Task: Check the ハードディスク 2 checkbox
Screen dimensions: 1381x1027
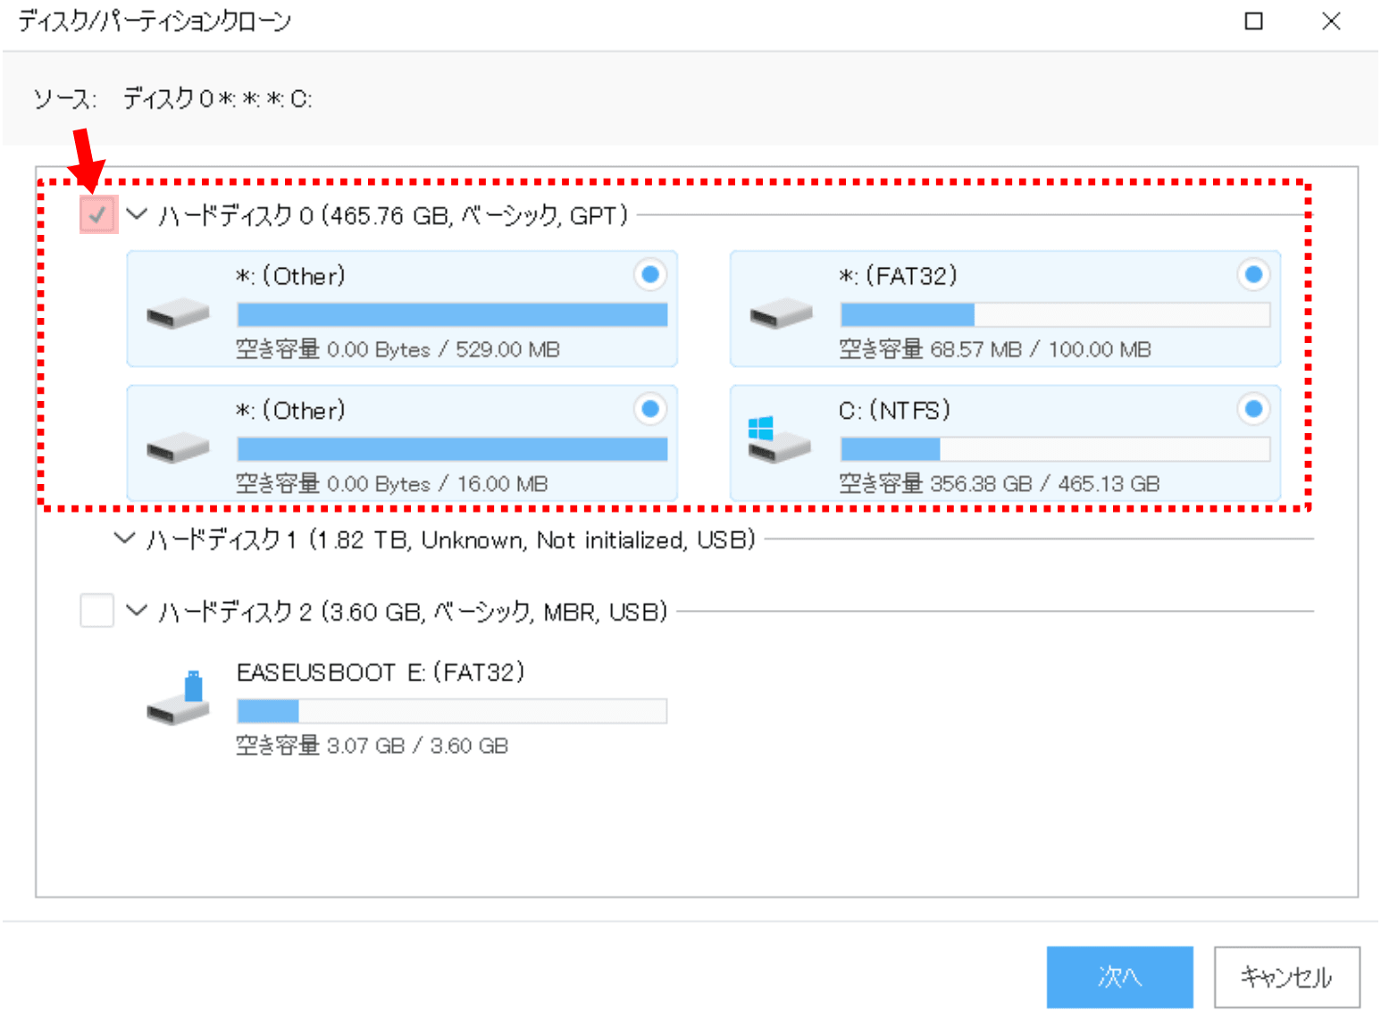Action: click(x=96, y=611)
